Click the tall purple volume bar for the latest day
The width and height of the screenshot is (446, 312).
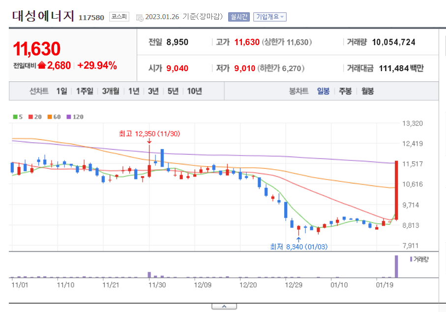396,266
